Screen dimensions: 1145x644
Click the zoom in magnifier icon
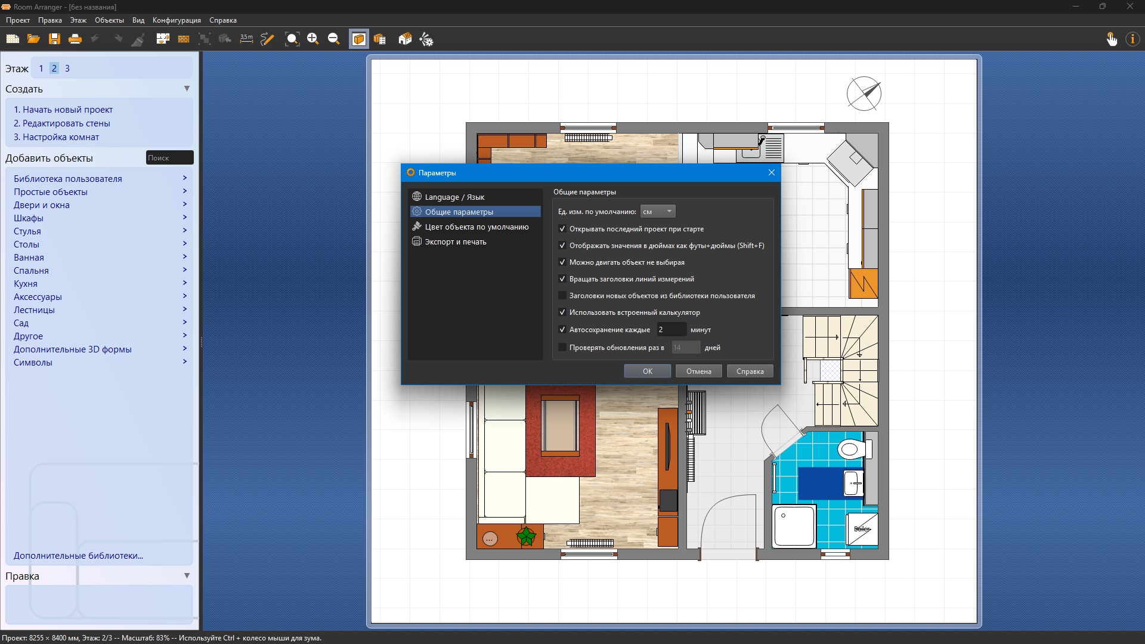312,39
